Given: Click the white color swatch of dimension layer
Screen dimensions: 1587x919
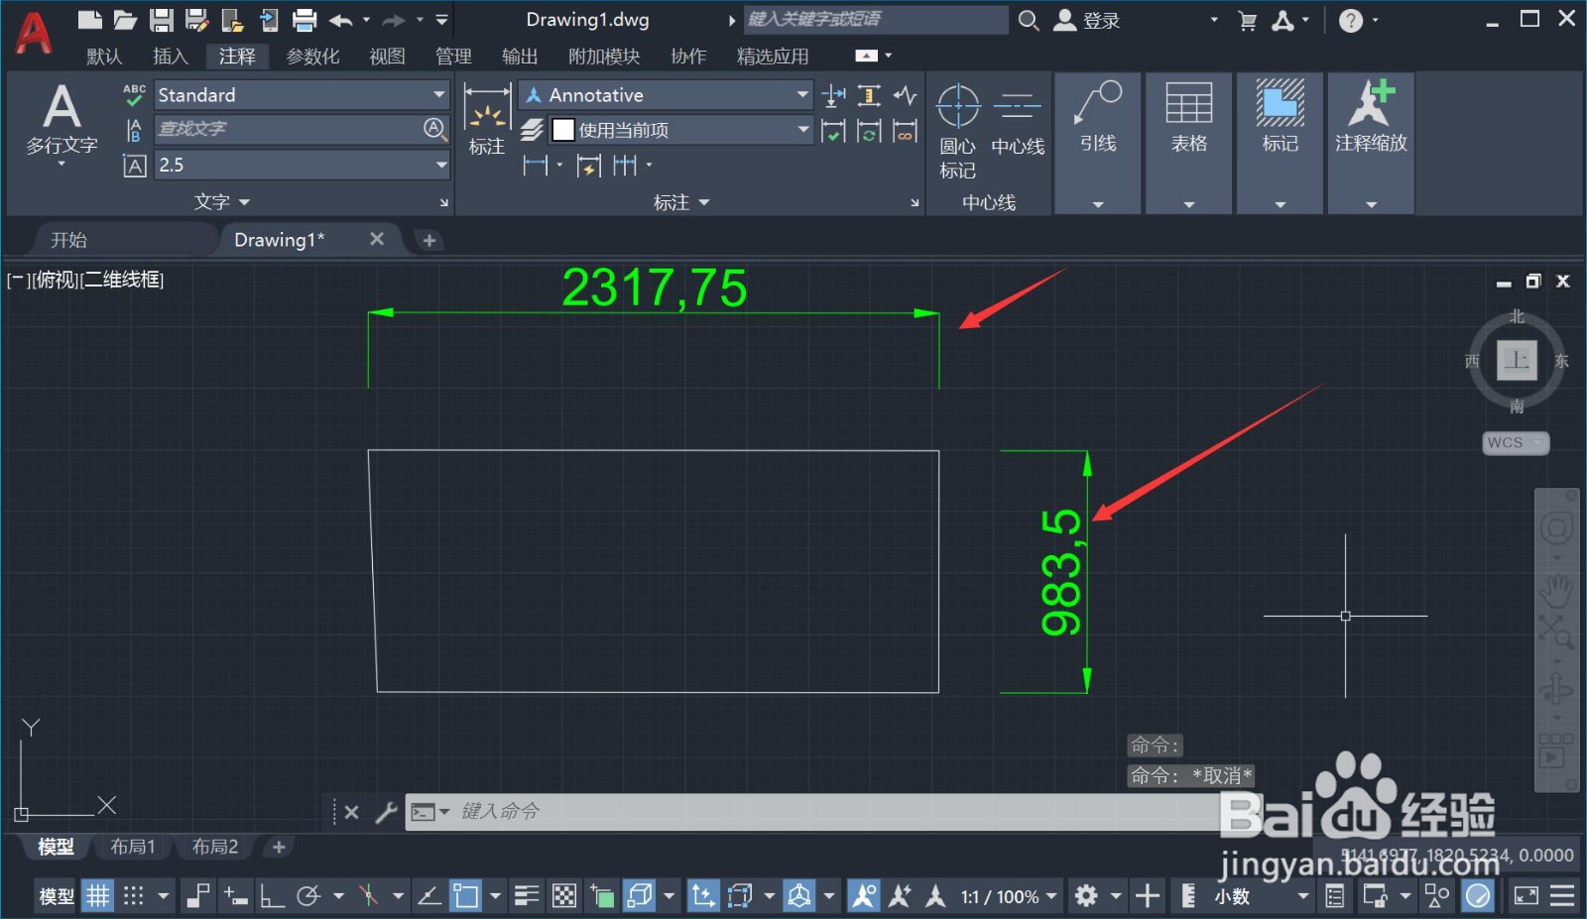Looking at the screenshot, I should pos(563,130).
